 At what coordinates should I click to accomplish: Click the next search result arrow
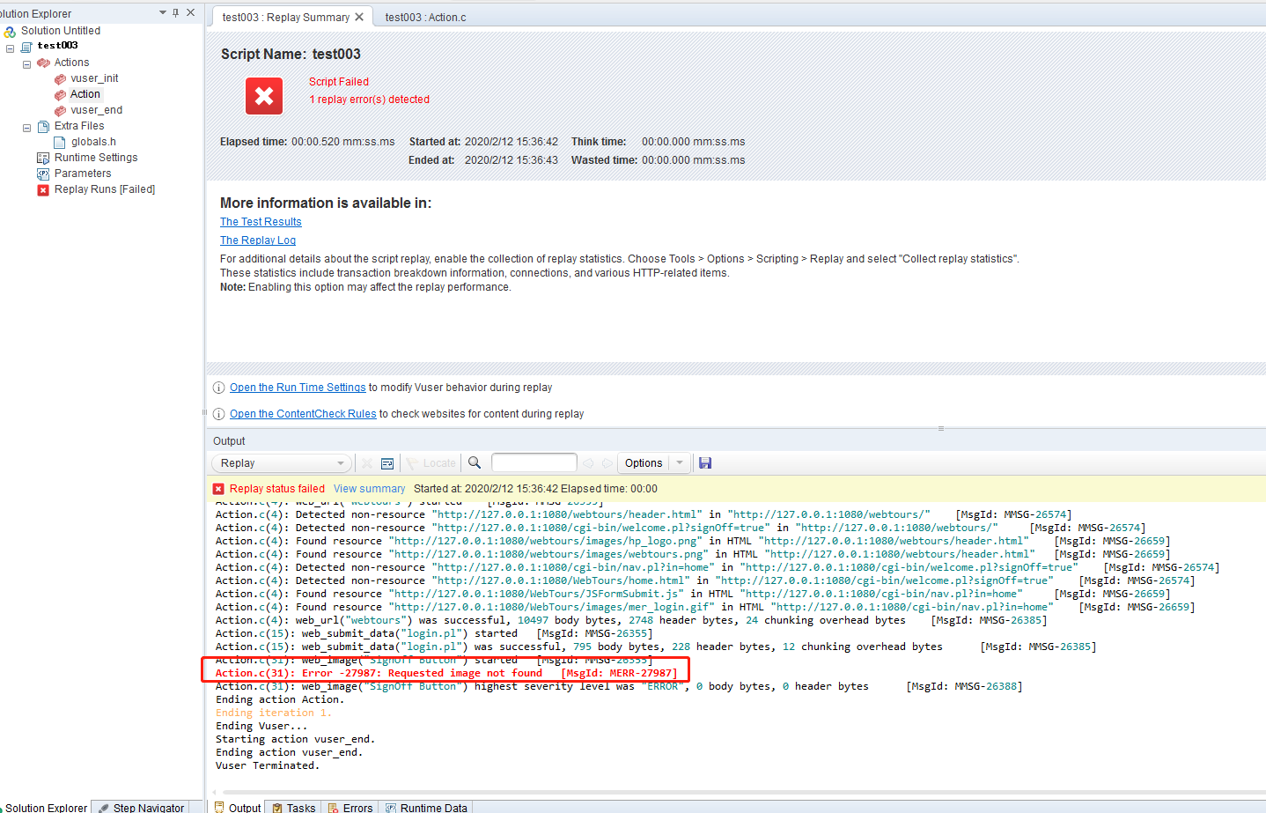(x=607, y=463)
